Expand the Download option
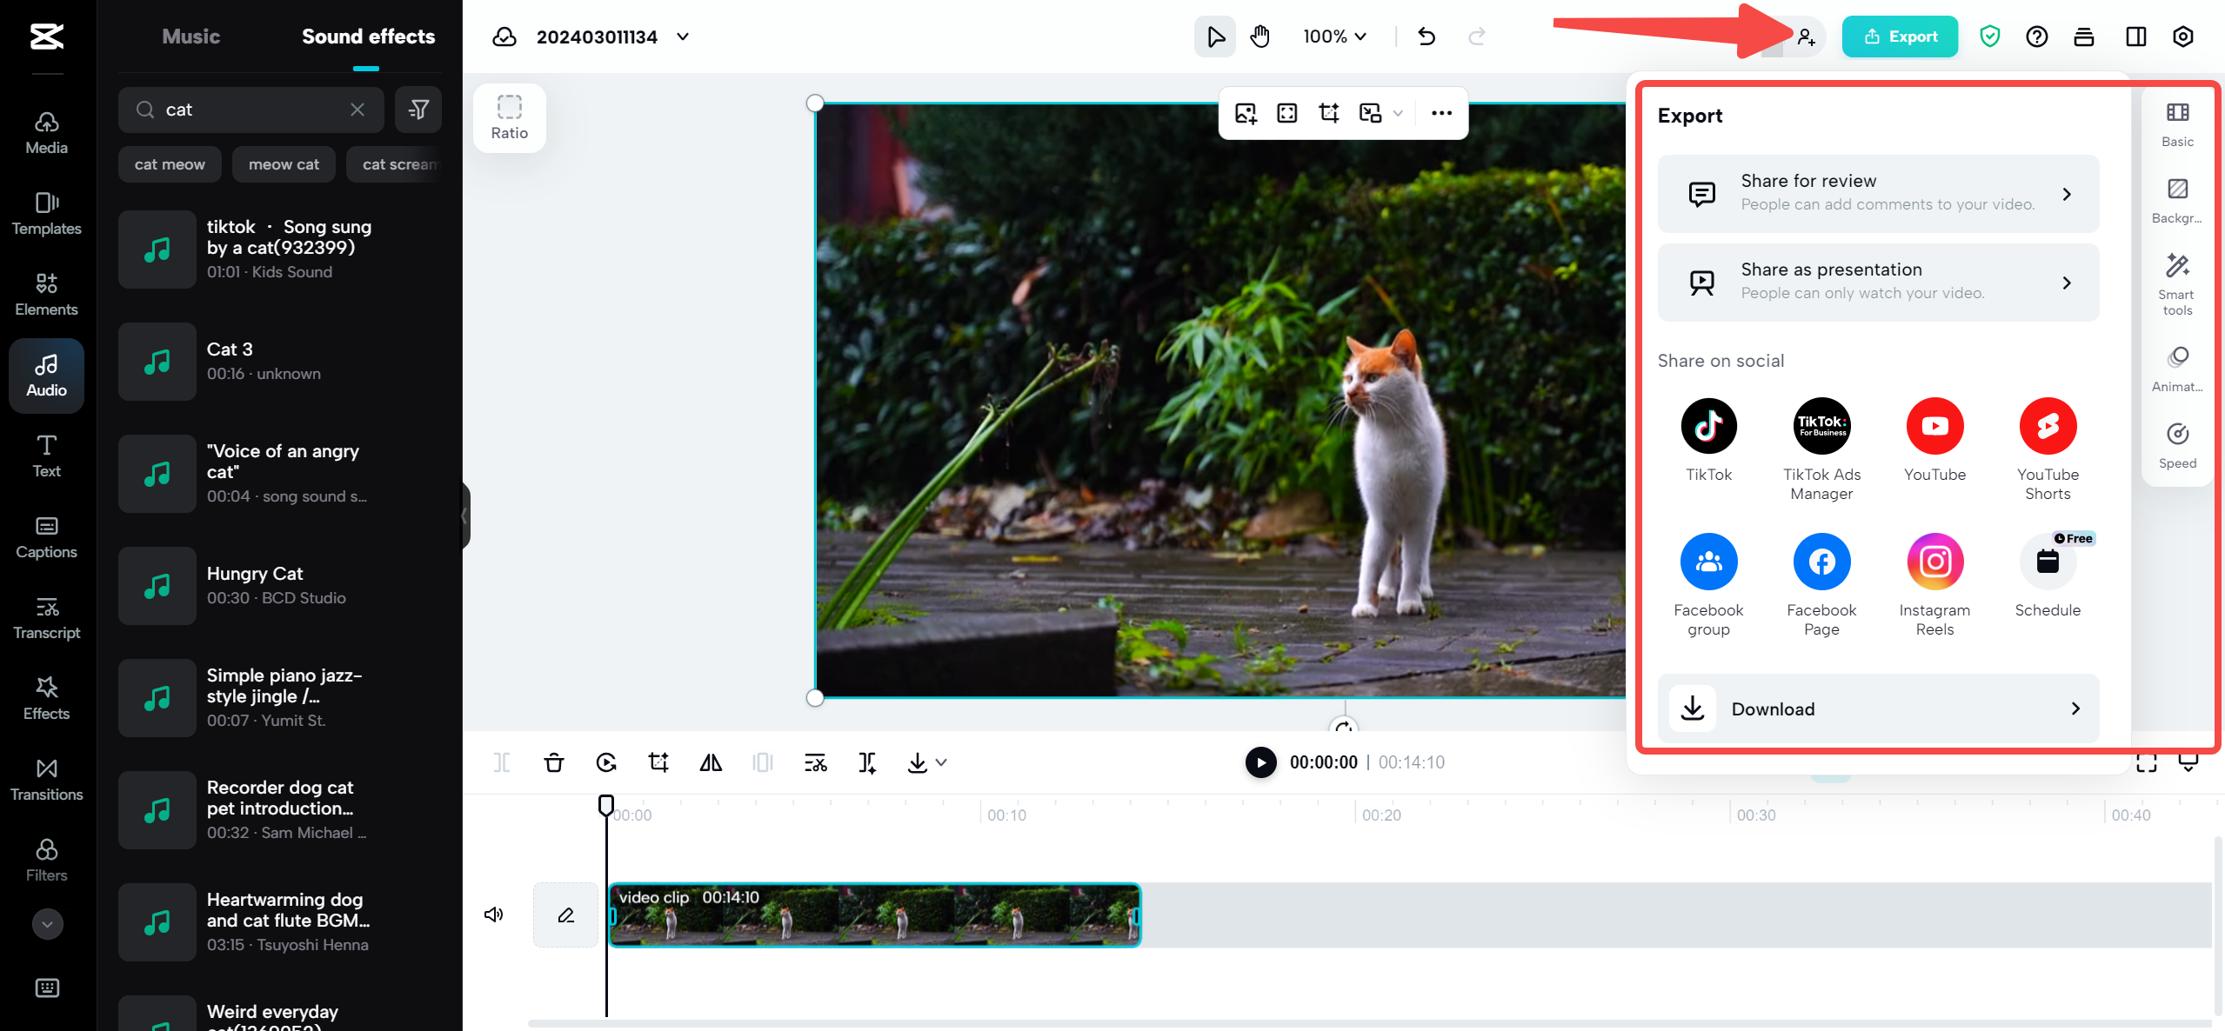 tap(1878, 708)
